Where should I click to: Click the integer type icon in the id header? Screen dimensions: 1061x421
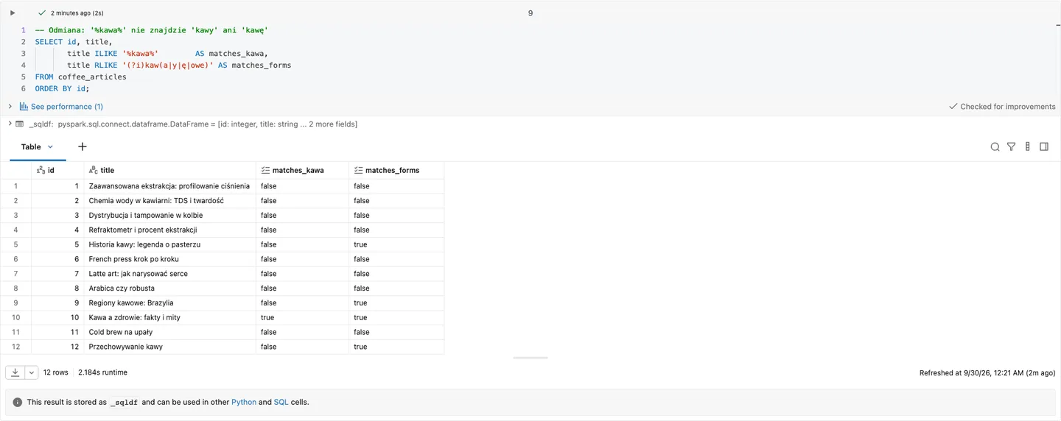coord(41,170)
